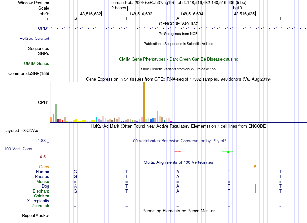The image size is (307, 223).
Task: Click the CPB1 gene intron arrow line
Action: click(x=178, y=28)
